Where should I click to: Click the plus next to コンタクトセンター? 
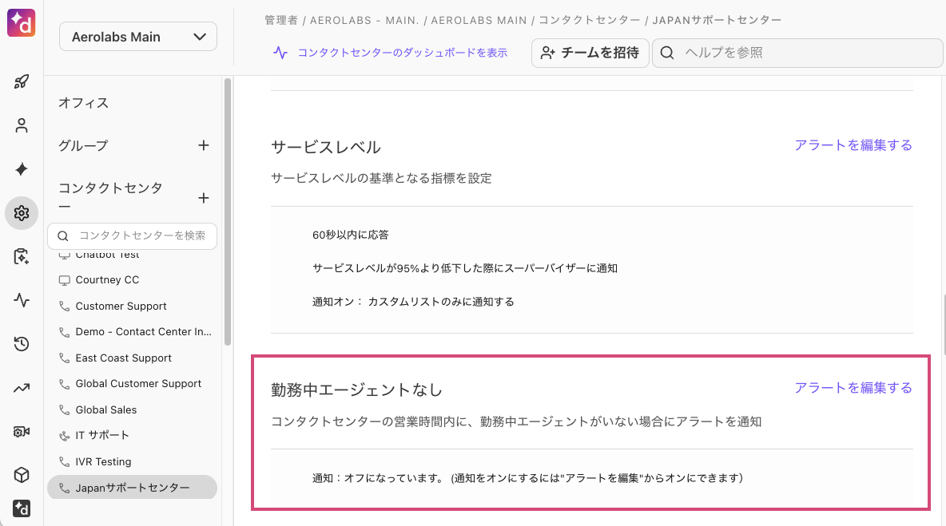tap(204, 198)
